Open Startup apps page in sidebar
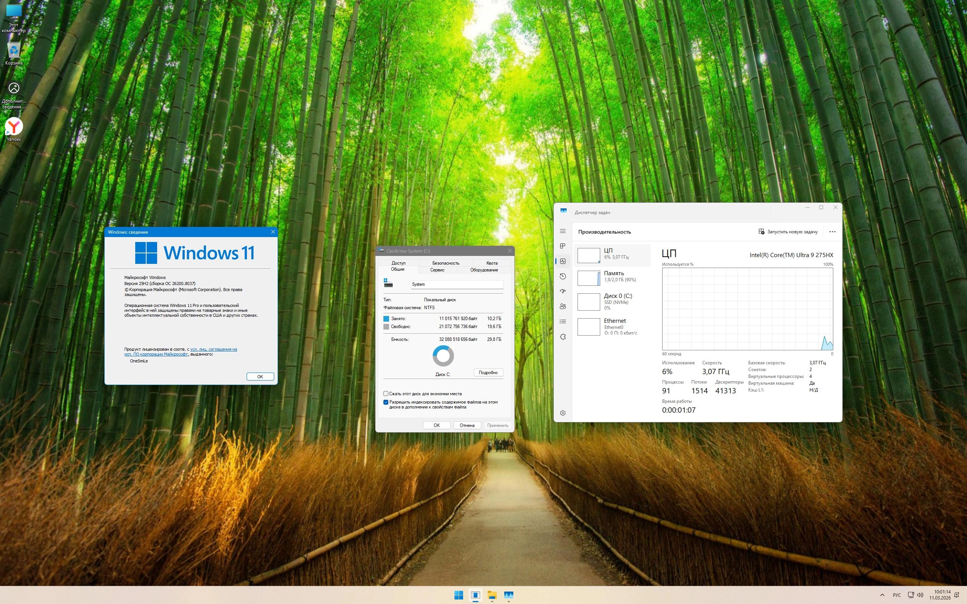967x604 pixels. point(562,291)
